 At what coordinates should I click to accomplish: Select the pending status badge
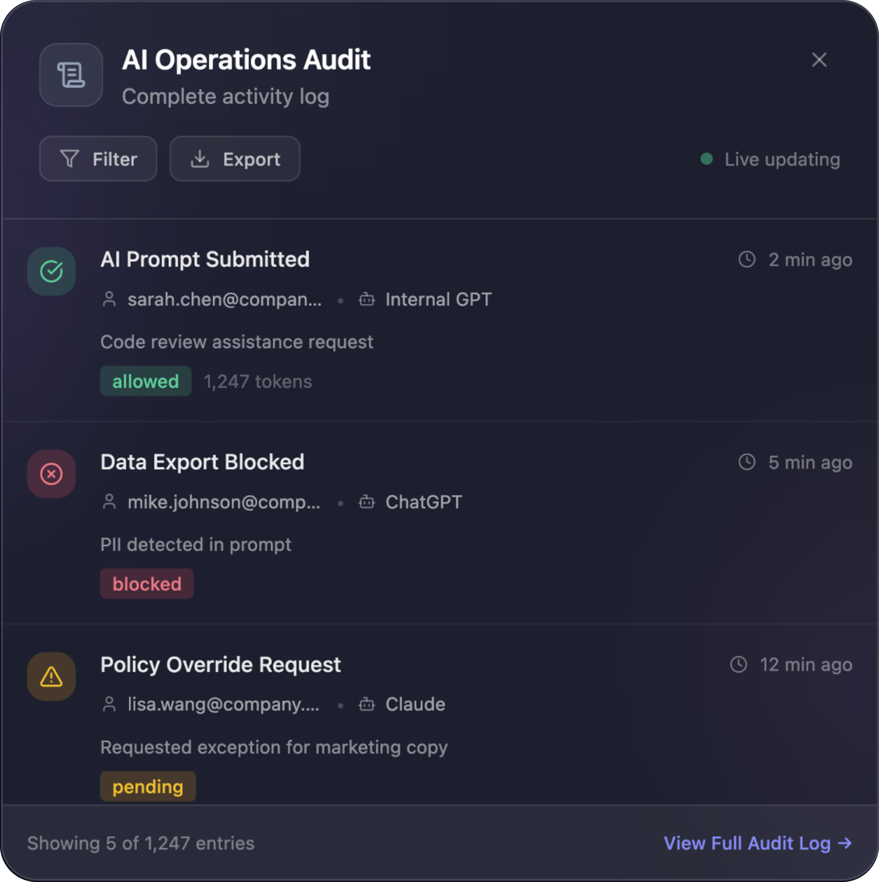click(x=148, y=787)
